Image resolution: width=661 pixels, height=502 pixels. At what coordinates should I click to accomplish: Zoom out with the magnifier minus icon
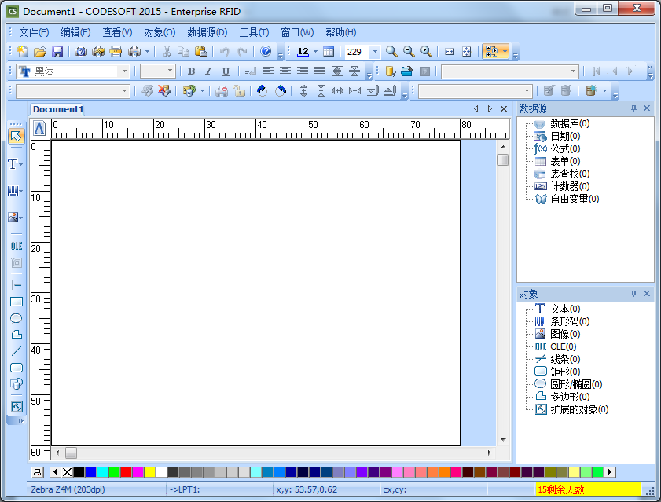(409, 51)
